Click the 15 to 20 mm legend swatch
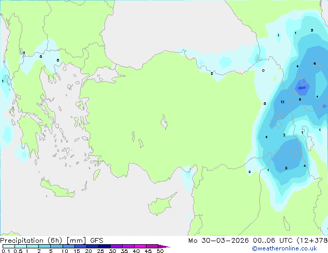This screenshot has height=253, width=328. 81,246
